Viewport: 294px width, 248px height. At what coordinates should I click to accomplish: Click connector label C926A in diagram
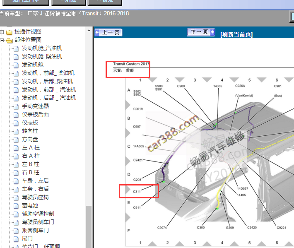240,86
